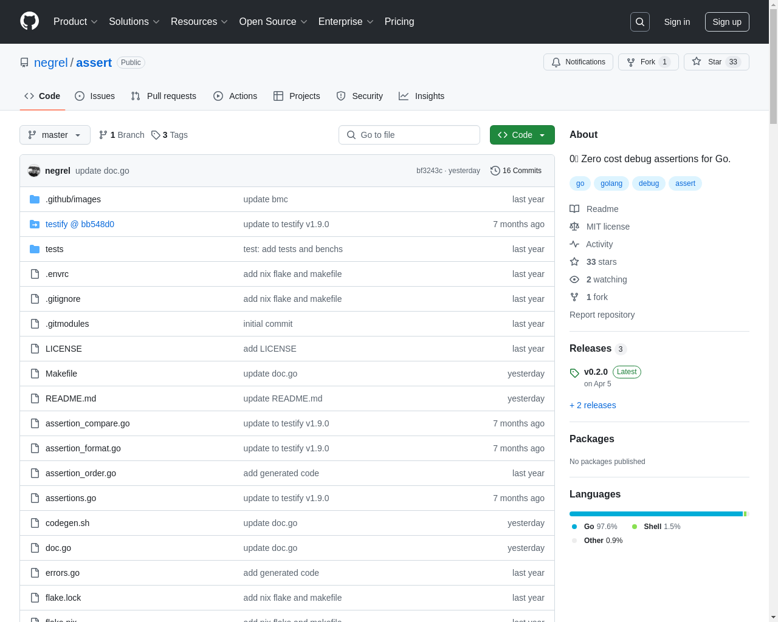Click the history clock icon by 16 Commits
The width and height of the screenshot is (778, 622).
pyautogui.click(x=495, y=171)
